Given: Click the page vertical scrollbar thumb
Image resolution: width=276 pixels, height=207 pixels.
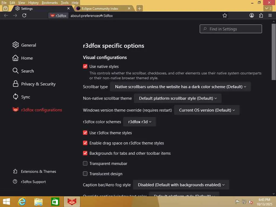Looking at the screenshot, I should point(274,52).
